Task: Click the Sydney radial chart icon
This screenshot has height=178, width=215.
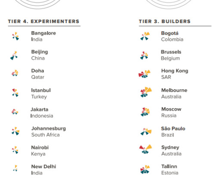Action: tap(145, 149)
